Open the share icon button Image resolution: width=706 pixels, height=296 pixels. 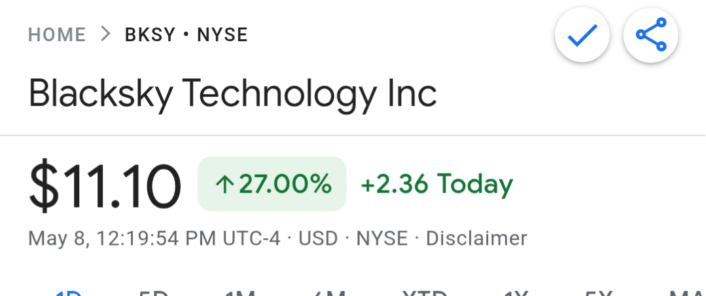click(x=650, y=35)
